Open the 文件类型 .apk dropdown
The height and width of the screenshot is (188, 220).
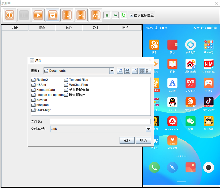(148, 129)
